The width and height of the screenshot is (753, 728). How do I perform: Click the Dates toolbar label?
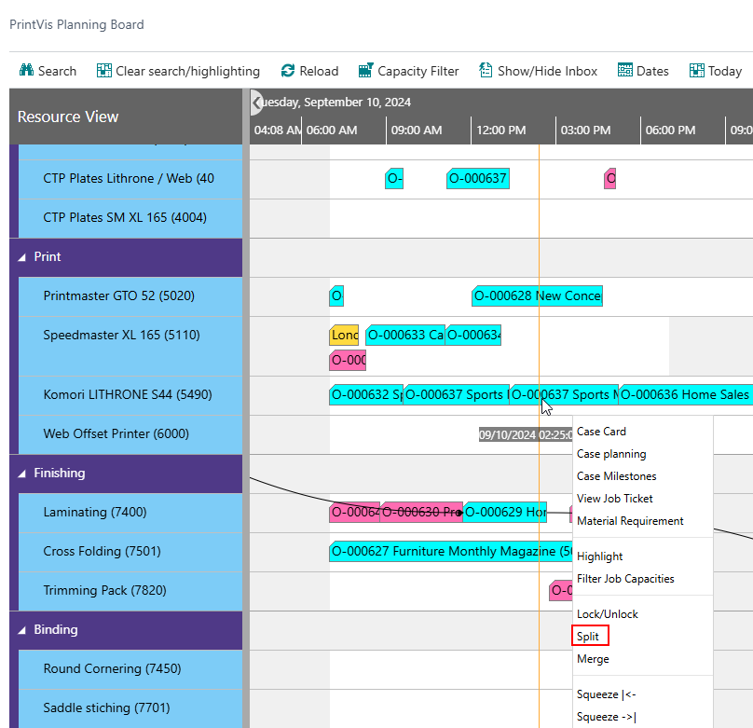pos(652,71)
